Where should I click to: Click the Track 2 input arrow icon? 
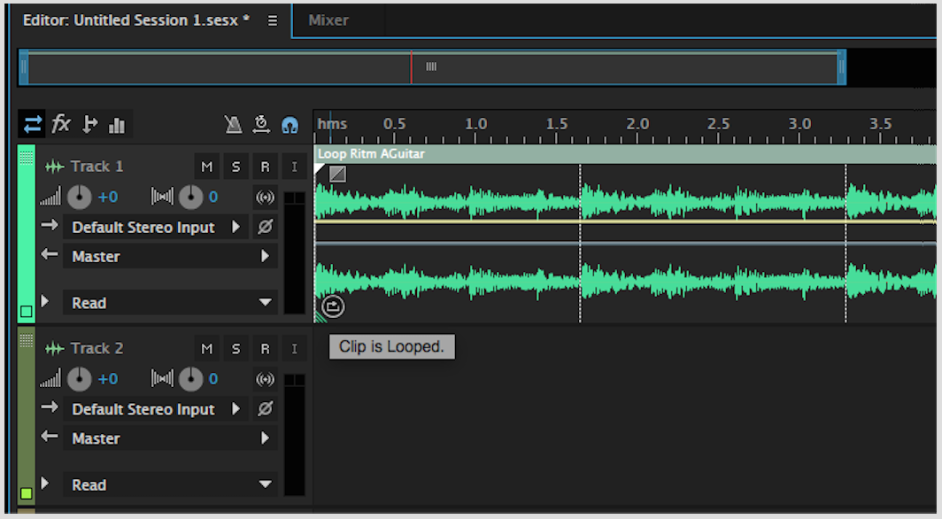(x=50, y=407)
